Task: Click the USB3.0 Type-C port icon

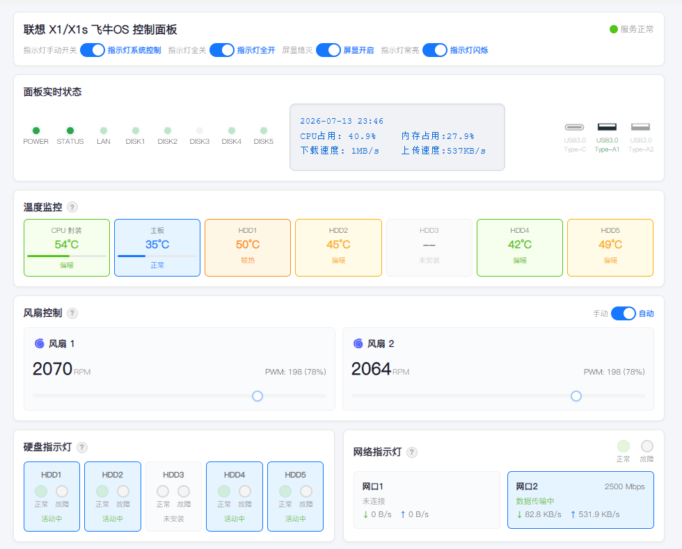Action: pos(575,127)
